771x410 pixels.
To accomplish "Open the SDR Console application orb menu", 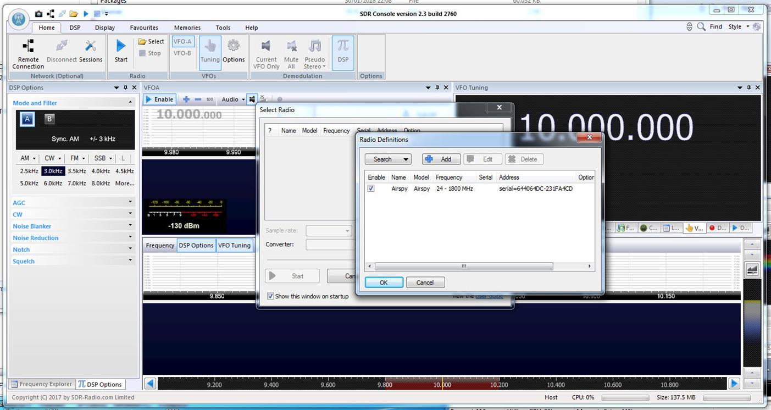I will [x=19, y=19].
